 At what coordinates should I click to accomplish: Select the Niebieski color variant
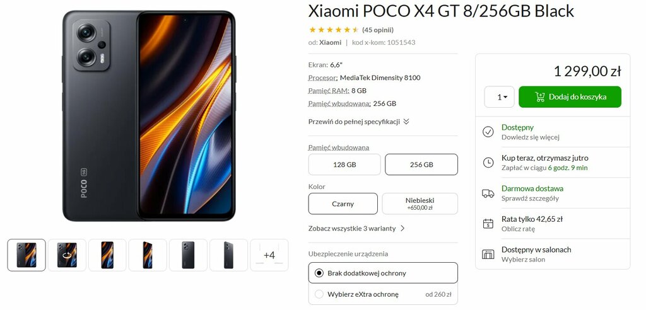420,204
